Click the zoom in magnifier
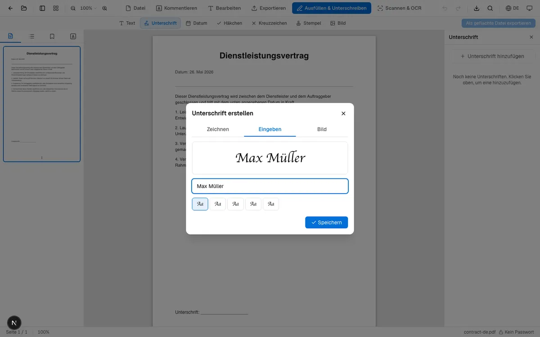The height and width of the screenshot is (337, 540). [105, 8]
